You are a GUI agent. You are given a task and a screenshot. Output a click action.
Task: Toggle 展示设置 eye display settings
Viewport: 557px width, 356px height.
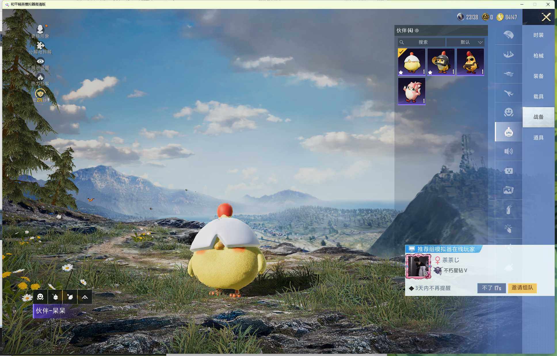(40, 61)
